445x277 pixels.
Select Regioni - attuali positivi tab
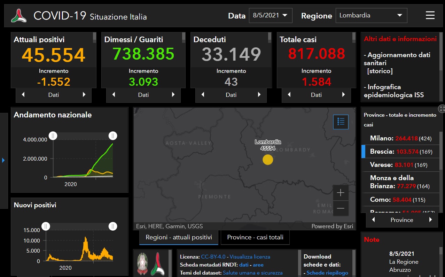179,237
